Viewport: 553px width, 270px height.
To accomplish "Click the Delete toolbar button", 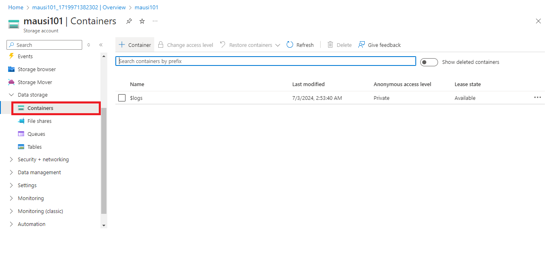I will pyautogui.click(x=339, y=45).
